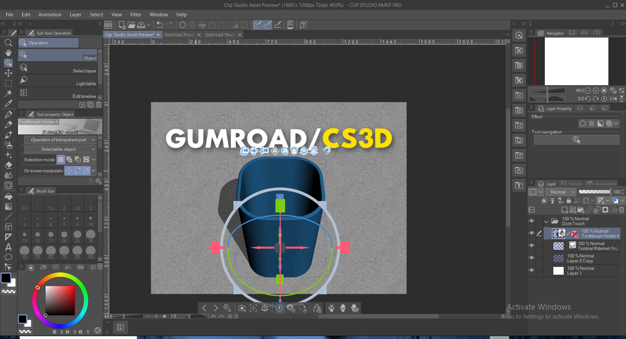
Task: Select the Auto select magic wand tool
Action: click(x=8, y=93)
